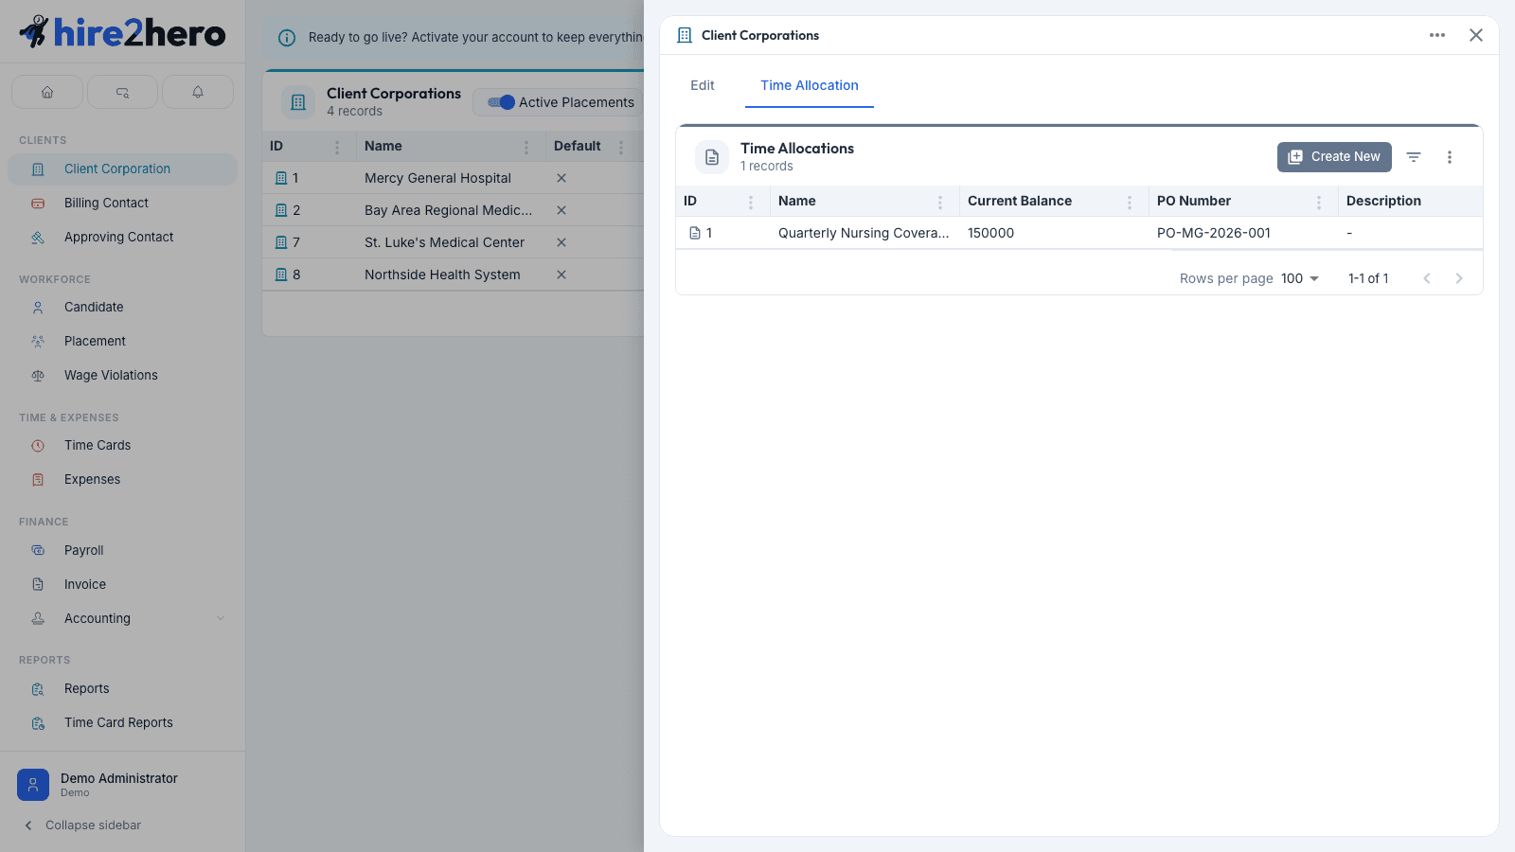Image resolution: width=1515 pixels, height=852 pixels.
Task: Click the Time Card Reports icon
Action: click(x=38, y=723)
